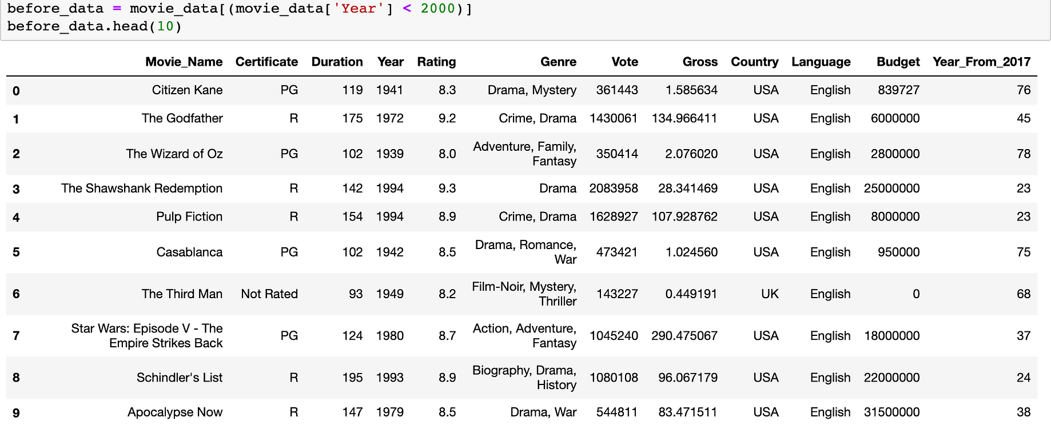Click the Year_From_2017 value 37

tap(1024, 336)
